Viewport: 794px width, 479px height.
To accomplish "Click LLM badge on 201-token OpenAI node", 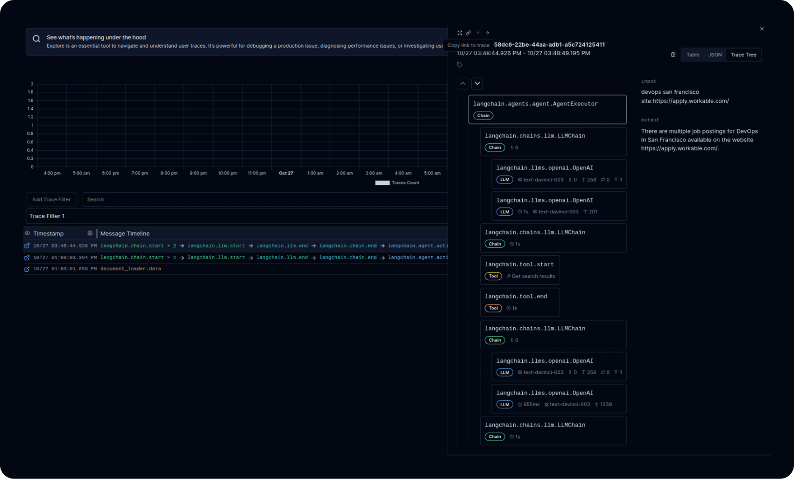I will pos(504,212).
